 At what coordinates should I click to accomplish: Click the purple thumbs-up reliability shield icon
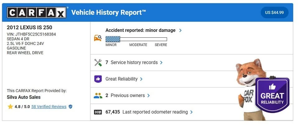(x=98, y=79)
